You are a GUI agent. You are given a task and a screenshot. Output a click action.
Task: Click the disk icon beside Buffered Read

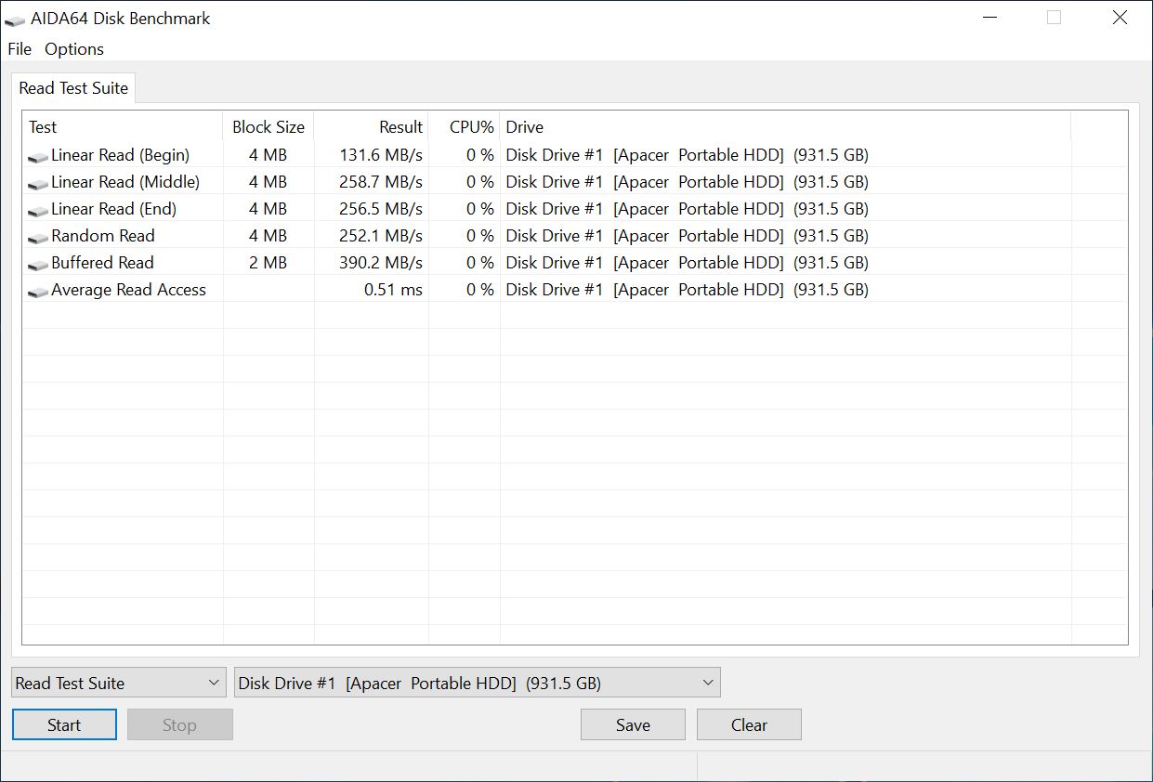(x=38, y=265)
